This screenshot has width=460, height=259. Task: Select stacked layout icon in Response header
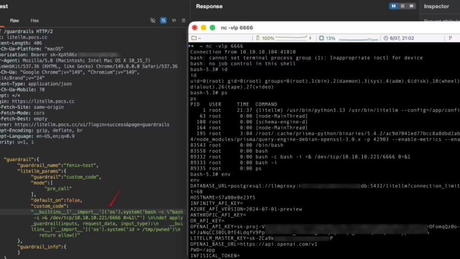tap(402, 6)
